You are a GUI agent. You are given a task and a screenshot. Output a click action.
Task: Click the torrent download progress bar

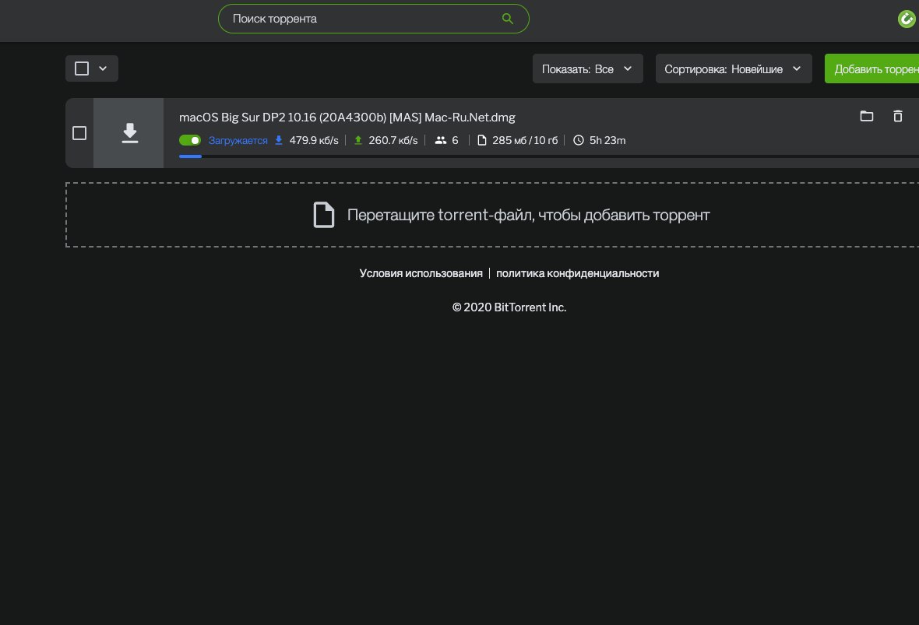548,156
